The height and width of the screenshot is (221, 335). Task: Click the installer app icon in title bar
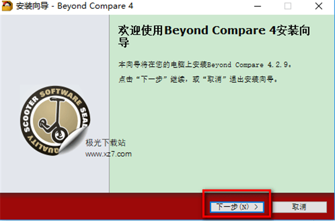7,6
